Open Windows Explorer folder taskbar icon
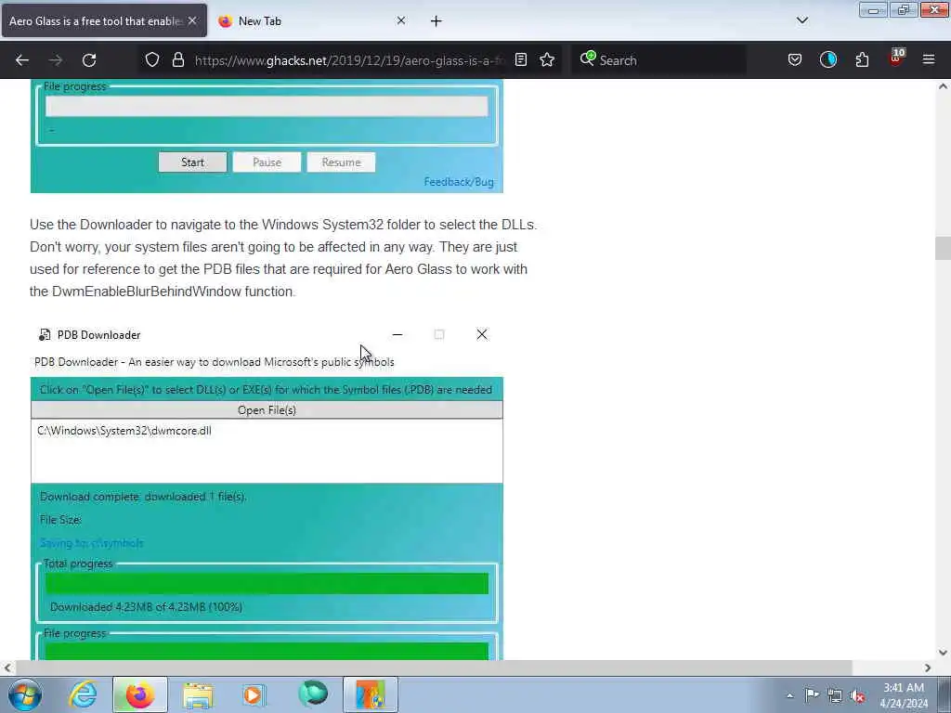The height and width of the screenshot is (713, 951). 197,694
